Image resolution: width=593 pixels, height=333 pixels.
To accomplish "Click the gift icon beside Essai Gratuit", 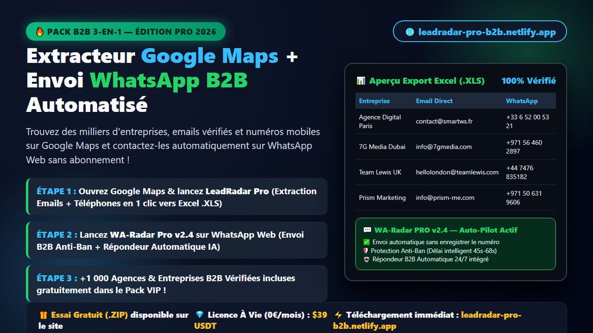I will [44, 315].
